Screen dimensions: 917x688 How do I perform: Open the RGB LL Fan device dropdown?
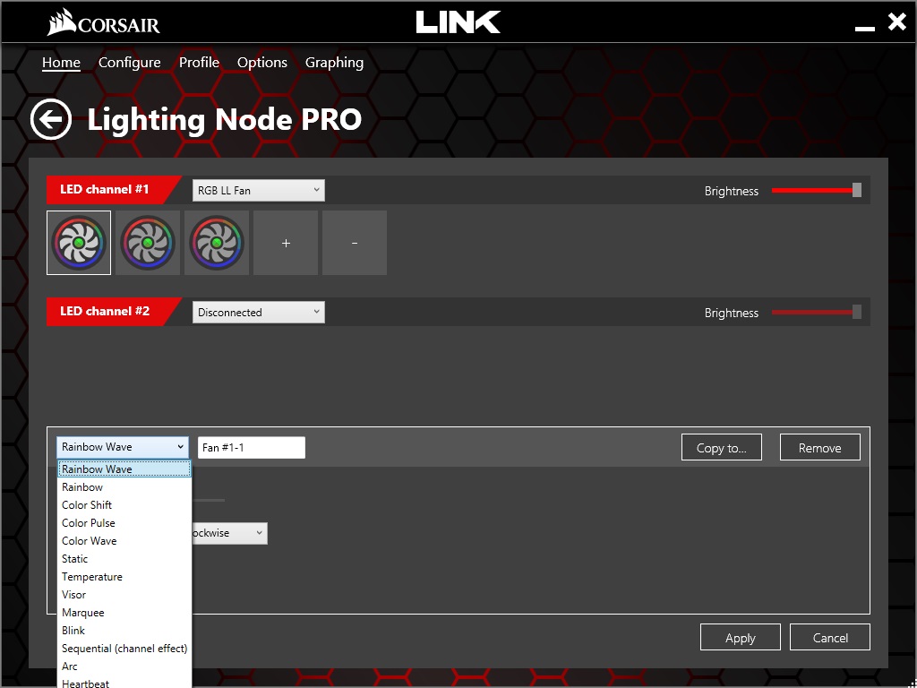coord(259,191)
